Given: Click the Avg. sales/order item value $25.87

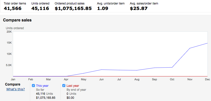Looking at the screenshot, I should (x=138, y=8).
